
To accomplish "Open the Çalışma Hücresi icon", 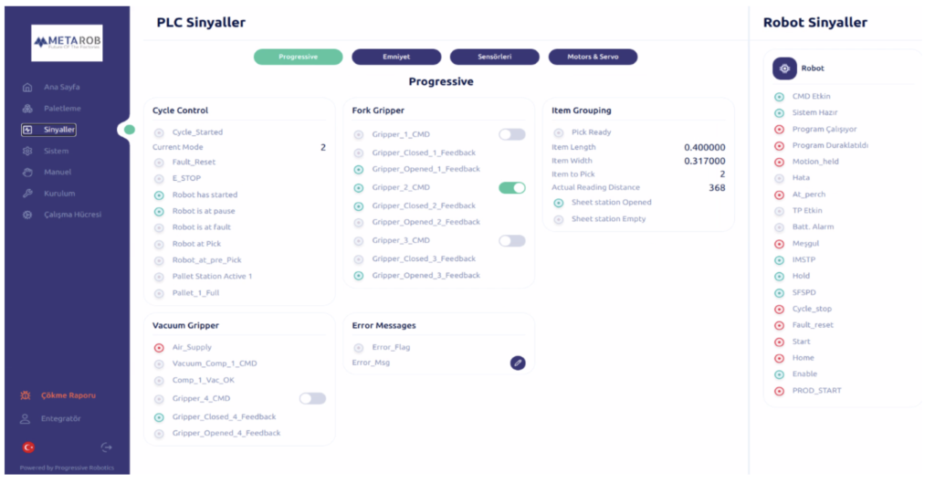I will [26, 215].
